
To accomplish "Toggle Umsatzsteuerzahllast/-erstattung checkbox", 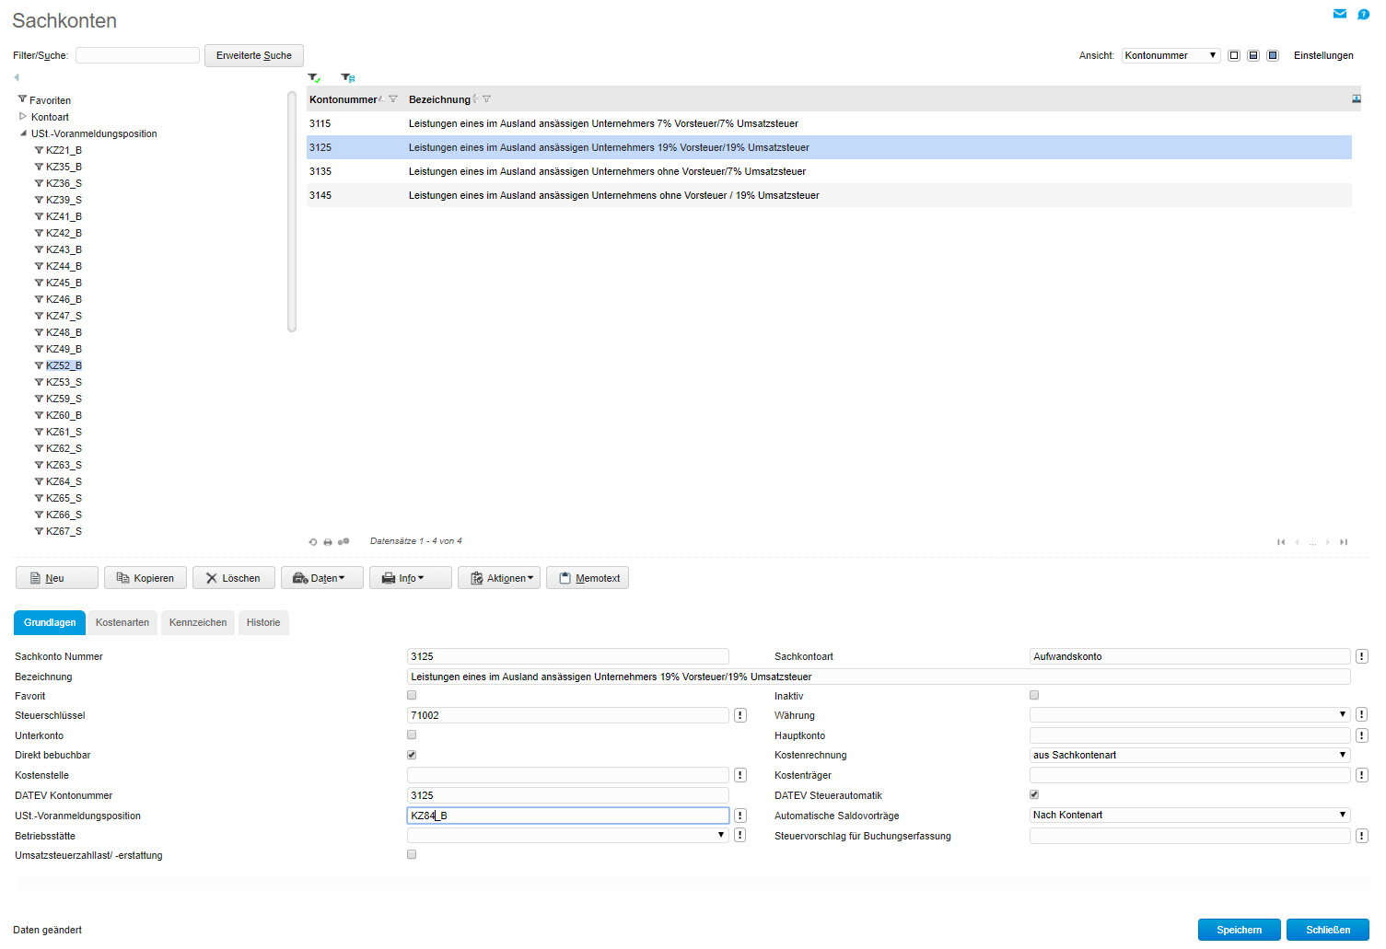I will [x=412, y=854].
